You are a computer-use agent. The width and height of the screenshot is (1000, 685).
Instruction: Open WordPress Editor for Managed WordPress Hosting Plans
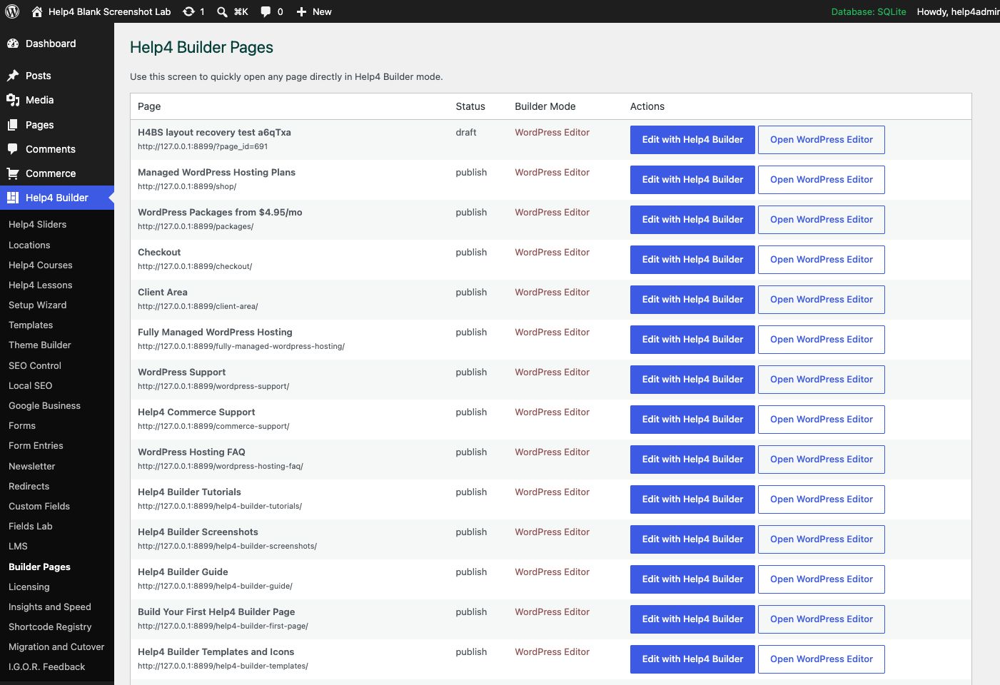[x=822, y=180]
